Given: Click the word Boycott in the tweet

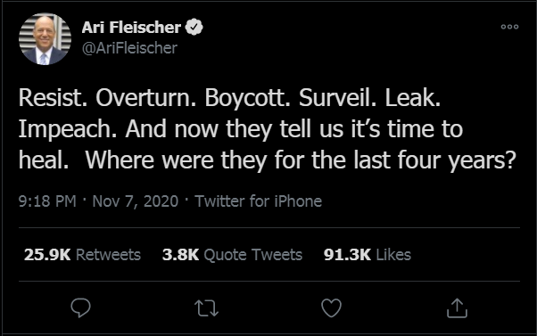Looking at the screenshot, I should click(x=247, y=99).
